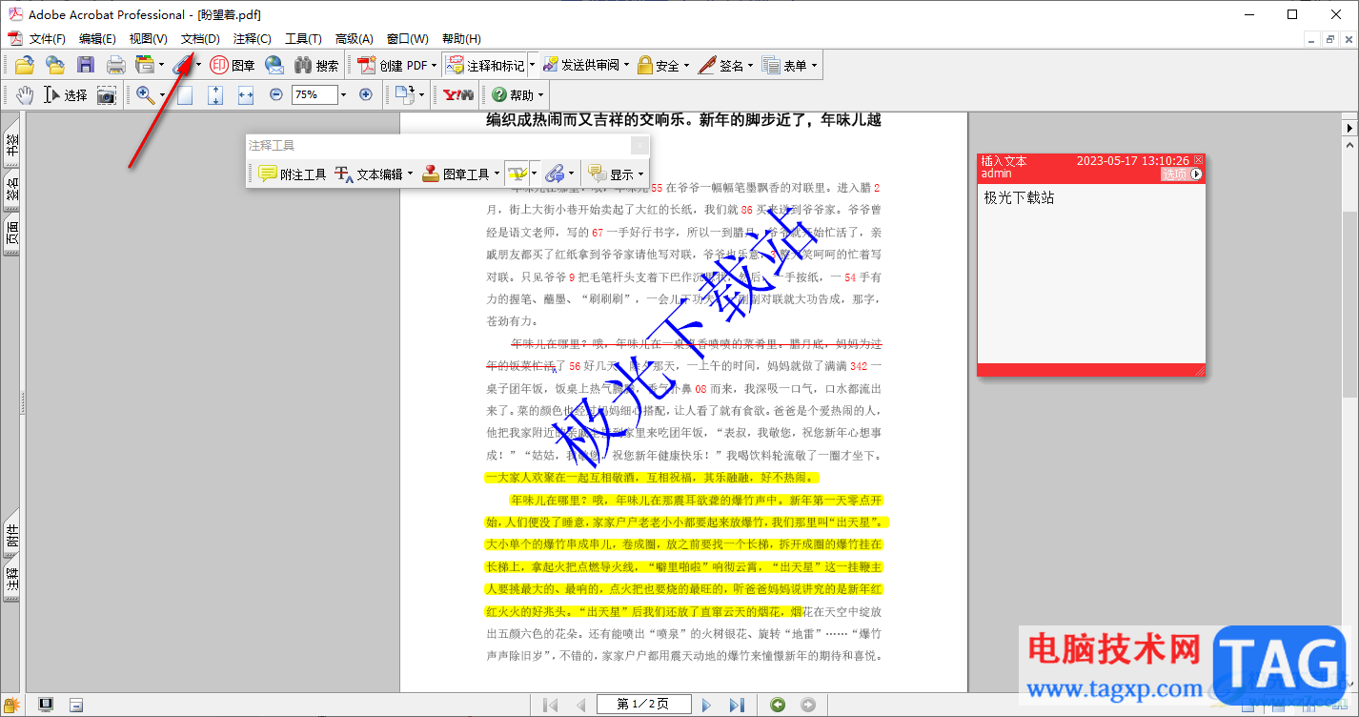Click the Fit Page icon
Screen dimensions: 1359x717
coord(215,95)
